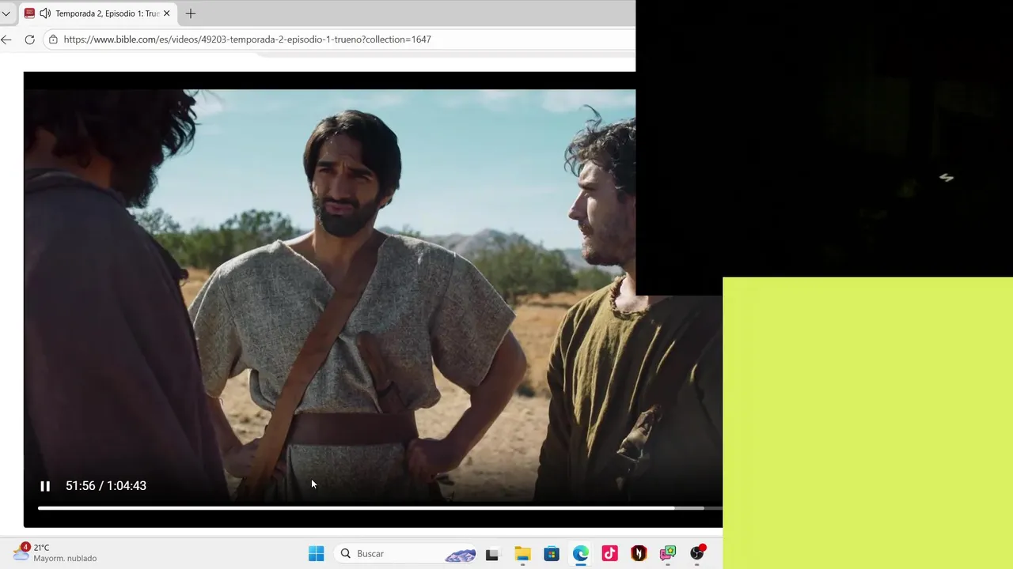Image resolution: width=1013 pixels, height=569 pixels.
Task: View site information lock icon
Action: click(x=53, y=40)
